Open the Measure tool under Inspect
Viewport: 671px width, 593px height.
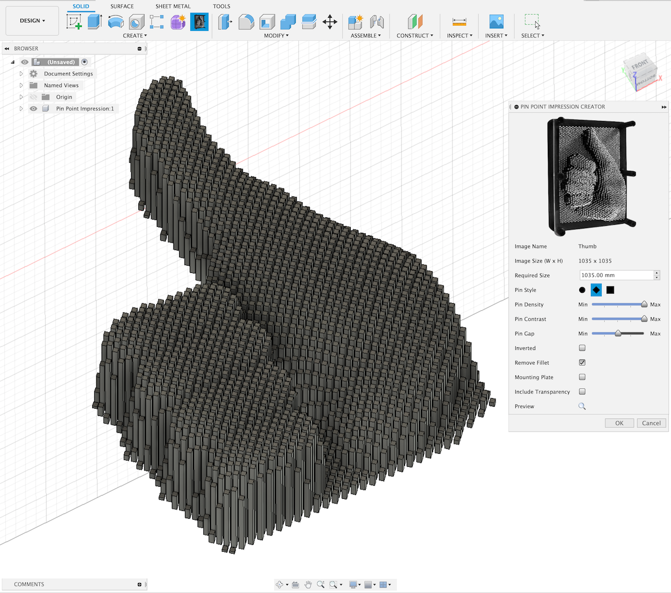(459, 21)
